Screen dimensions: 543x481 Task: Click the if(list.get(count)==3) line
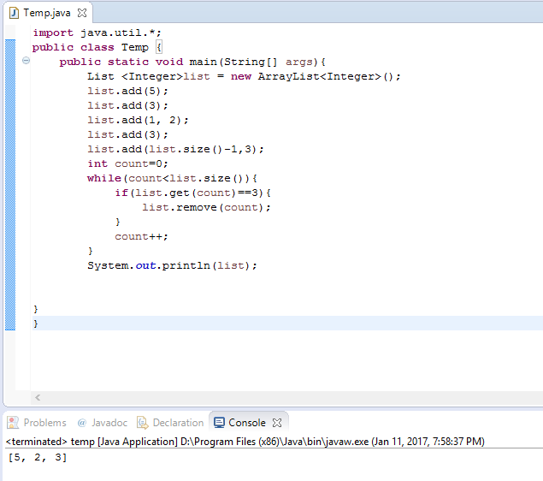pyautogui.click(x=192, y=193)
